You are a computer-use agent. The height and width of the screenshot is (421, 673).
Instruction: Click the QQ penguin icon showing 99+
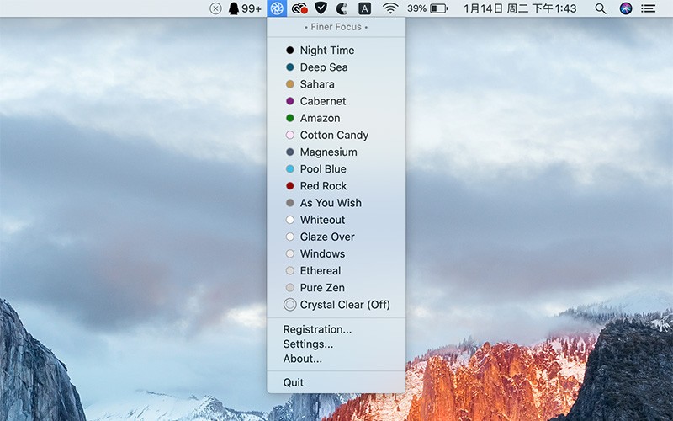(245, 8)
